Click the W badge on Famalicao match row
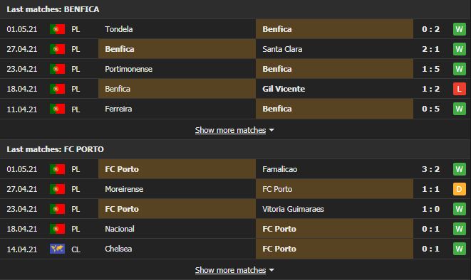This screenshot has height=280, width=471. pos(460,169)
